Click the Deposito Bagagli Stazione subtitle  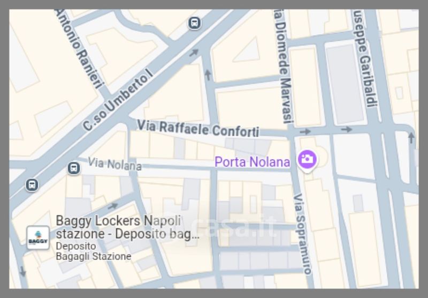click(x=93, y=251)
